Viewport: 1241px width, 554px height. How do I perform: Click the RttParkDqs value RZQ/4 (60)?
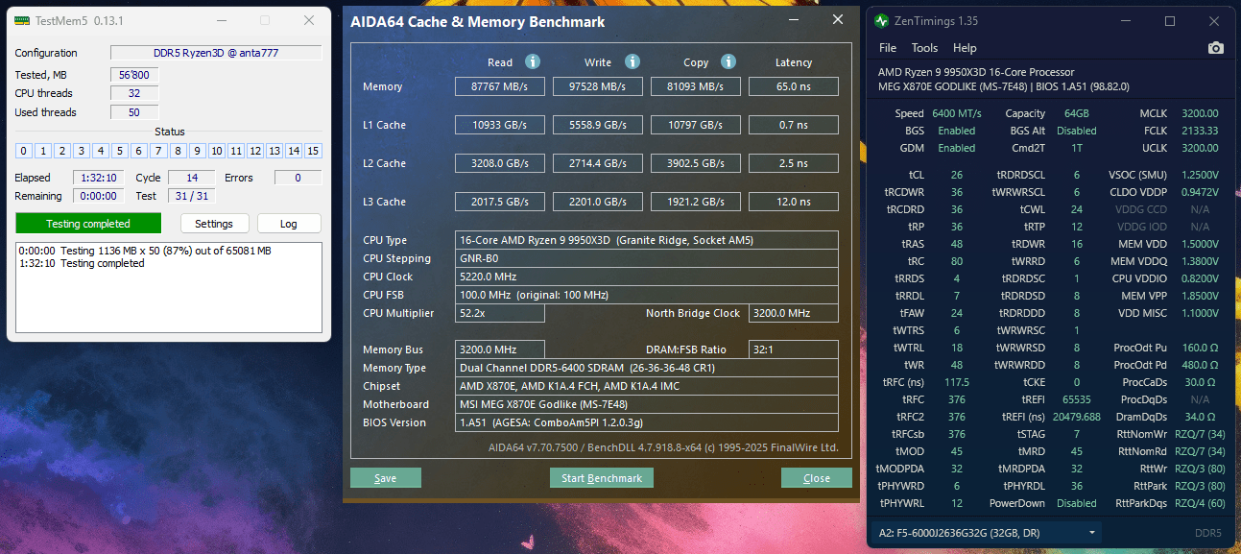[x=1200, y=503]
